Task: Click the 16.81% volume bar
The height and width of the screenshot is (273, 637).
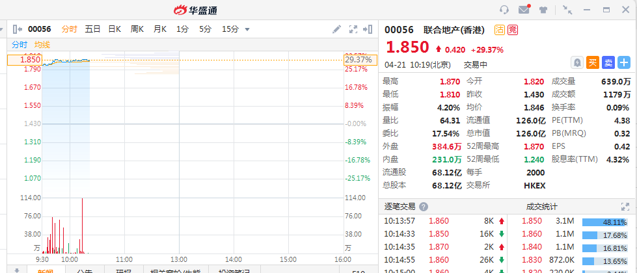Action: click(x=604, y=248)
